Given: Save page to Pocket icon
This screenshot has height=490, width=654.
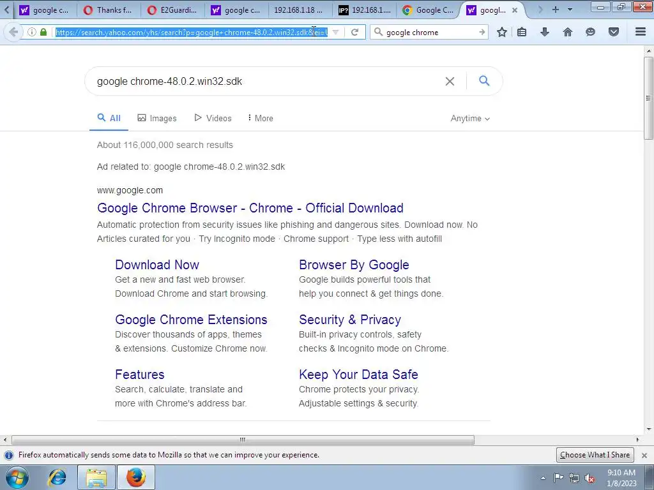Looking at the screenshot, I should [614, 32].
